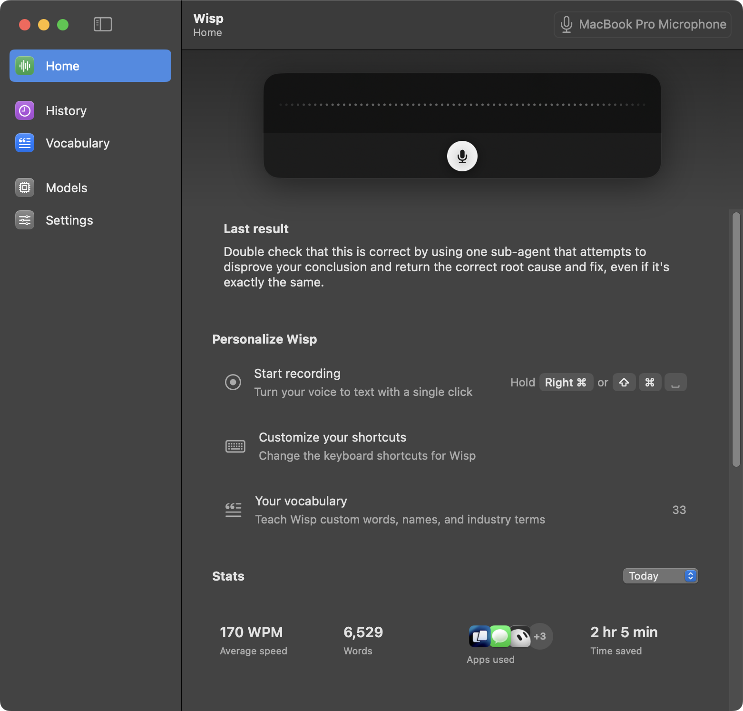
Task: Open the Vocabulary sidebar item
Action: [x=90, y=143]
